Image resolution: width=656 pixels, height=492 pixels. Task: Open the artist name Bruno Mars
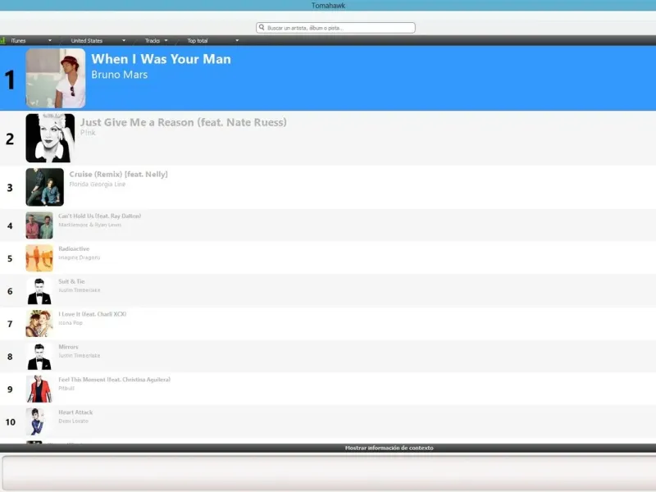(119, 75)
